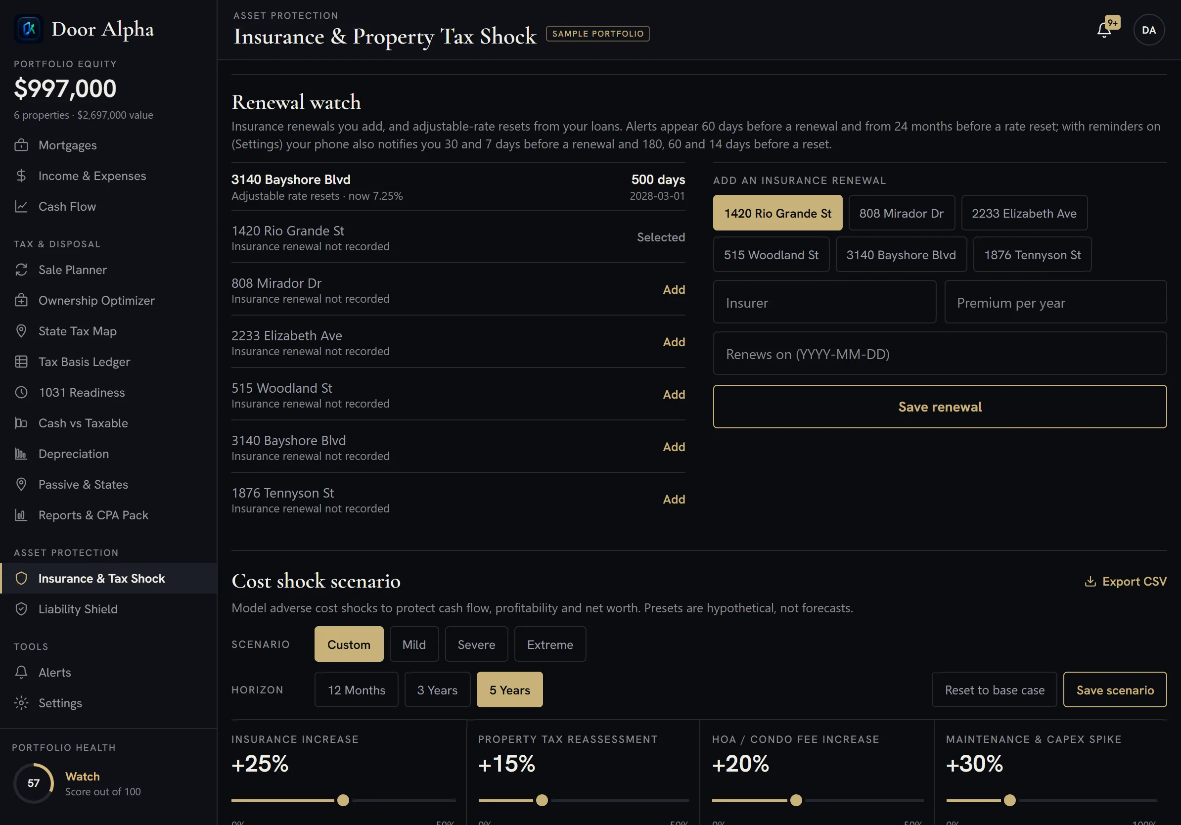
Task: Click the Income & Expenses dollar icon
Action: pos(21,176)
